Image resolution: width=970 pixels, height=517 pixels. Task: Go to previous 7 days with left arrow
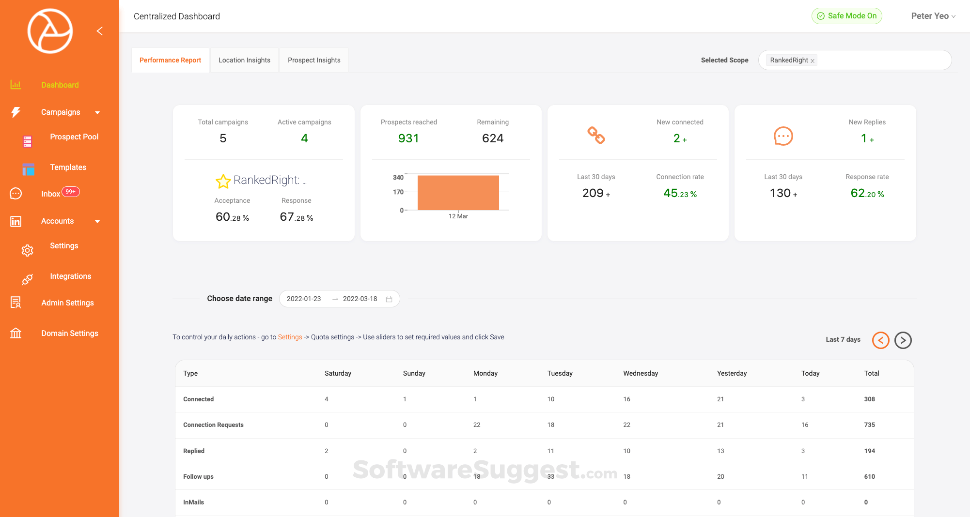tap(880, 340)
